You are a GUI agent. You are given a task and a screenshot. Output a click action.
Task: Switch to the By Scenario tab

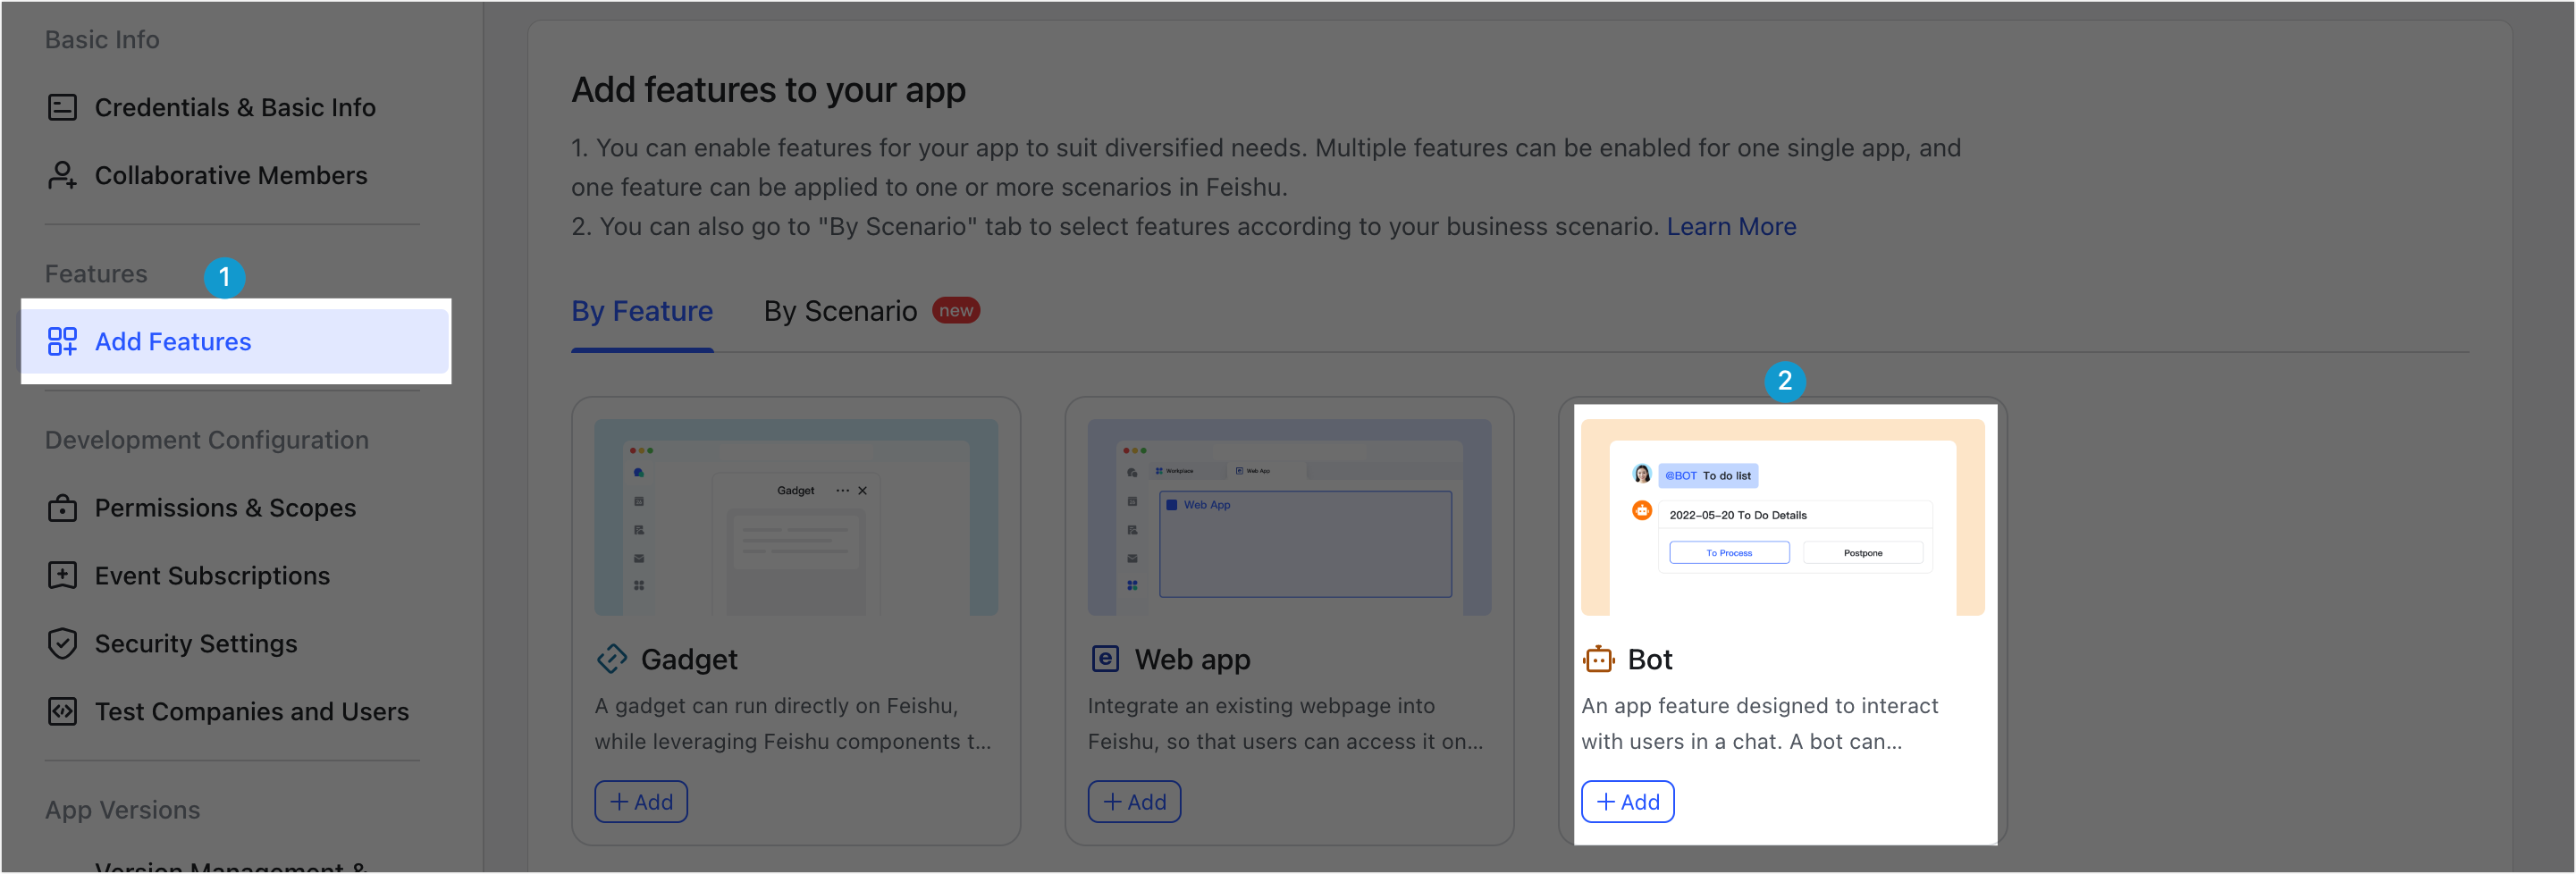coord(840,311)
